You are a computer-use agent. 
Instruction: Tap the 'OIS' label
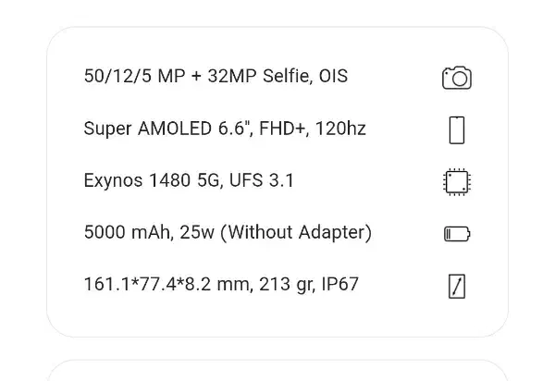tap(332, 76)
